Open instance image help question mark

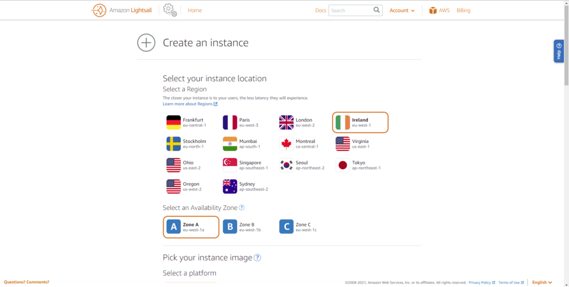pyautogui.click(x=258, y=258)
